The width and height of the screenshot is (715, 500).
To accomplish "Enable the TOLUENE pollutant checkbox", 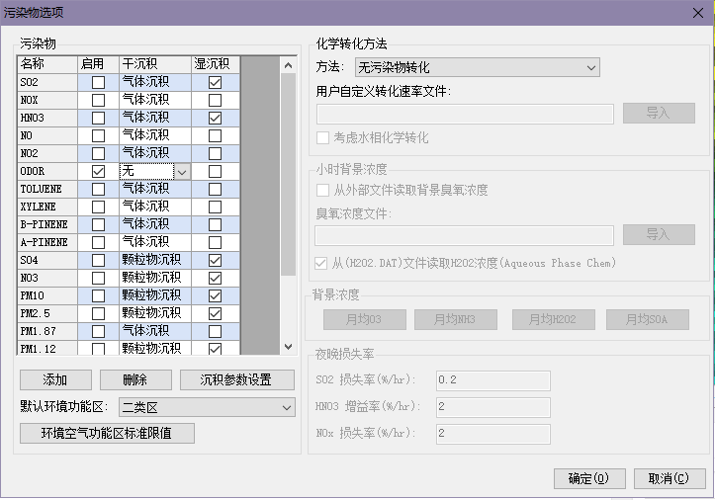I will click(x=98, y=189).
